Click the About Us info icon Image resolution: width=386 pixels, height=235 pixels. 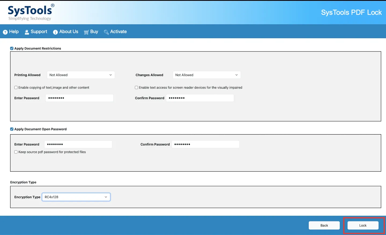coord(55,32)
